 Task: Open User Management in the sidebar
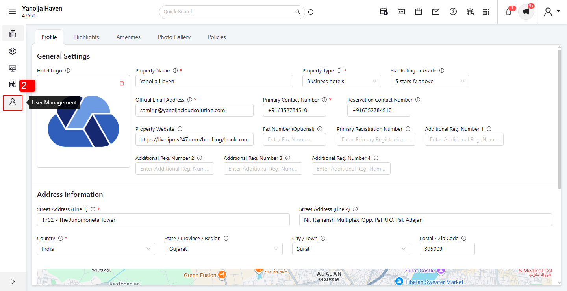(x=13, y=102)
